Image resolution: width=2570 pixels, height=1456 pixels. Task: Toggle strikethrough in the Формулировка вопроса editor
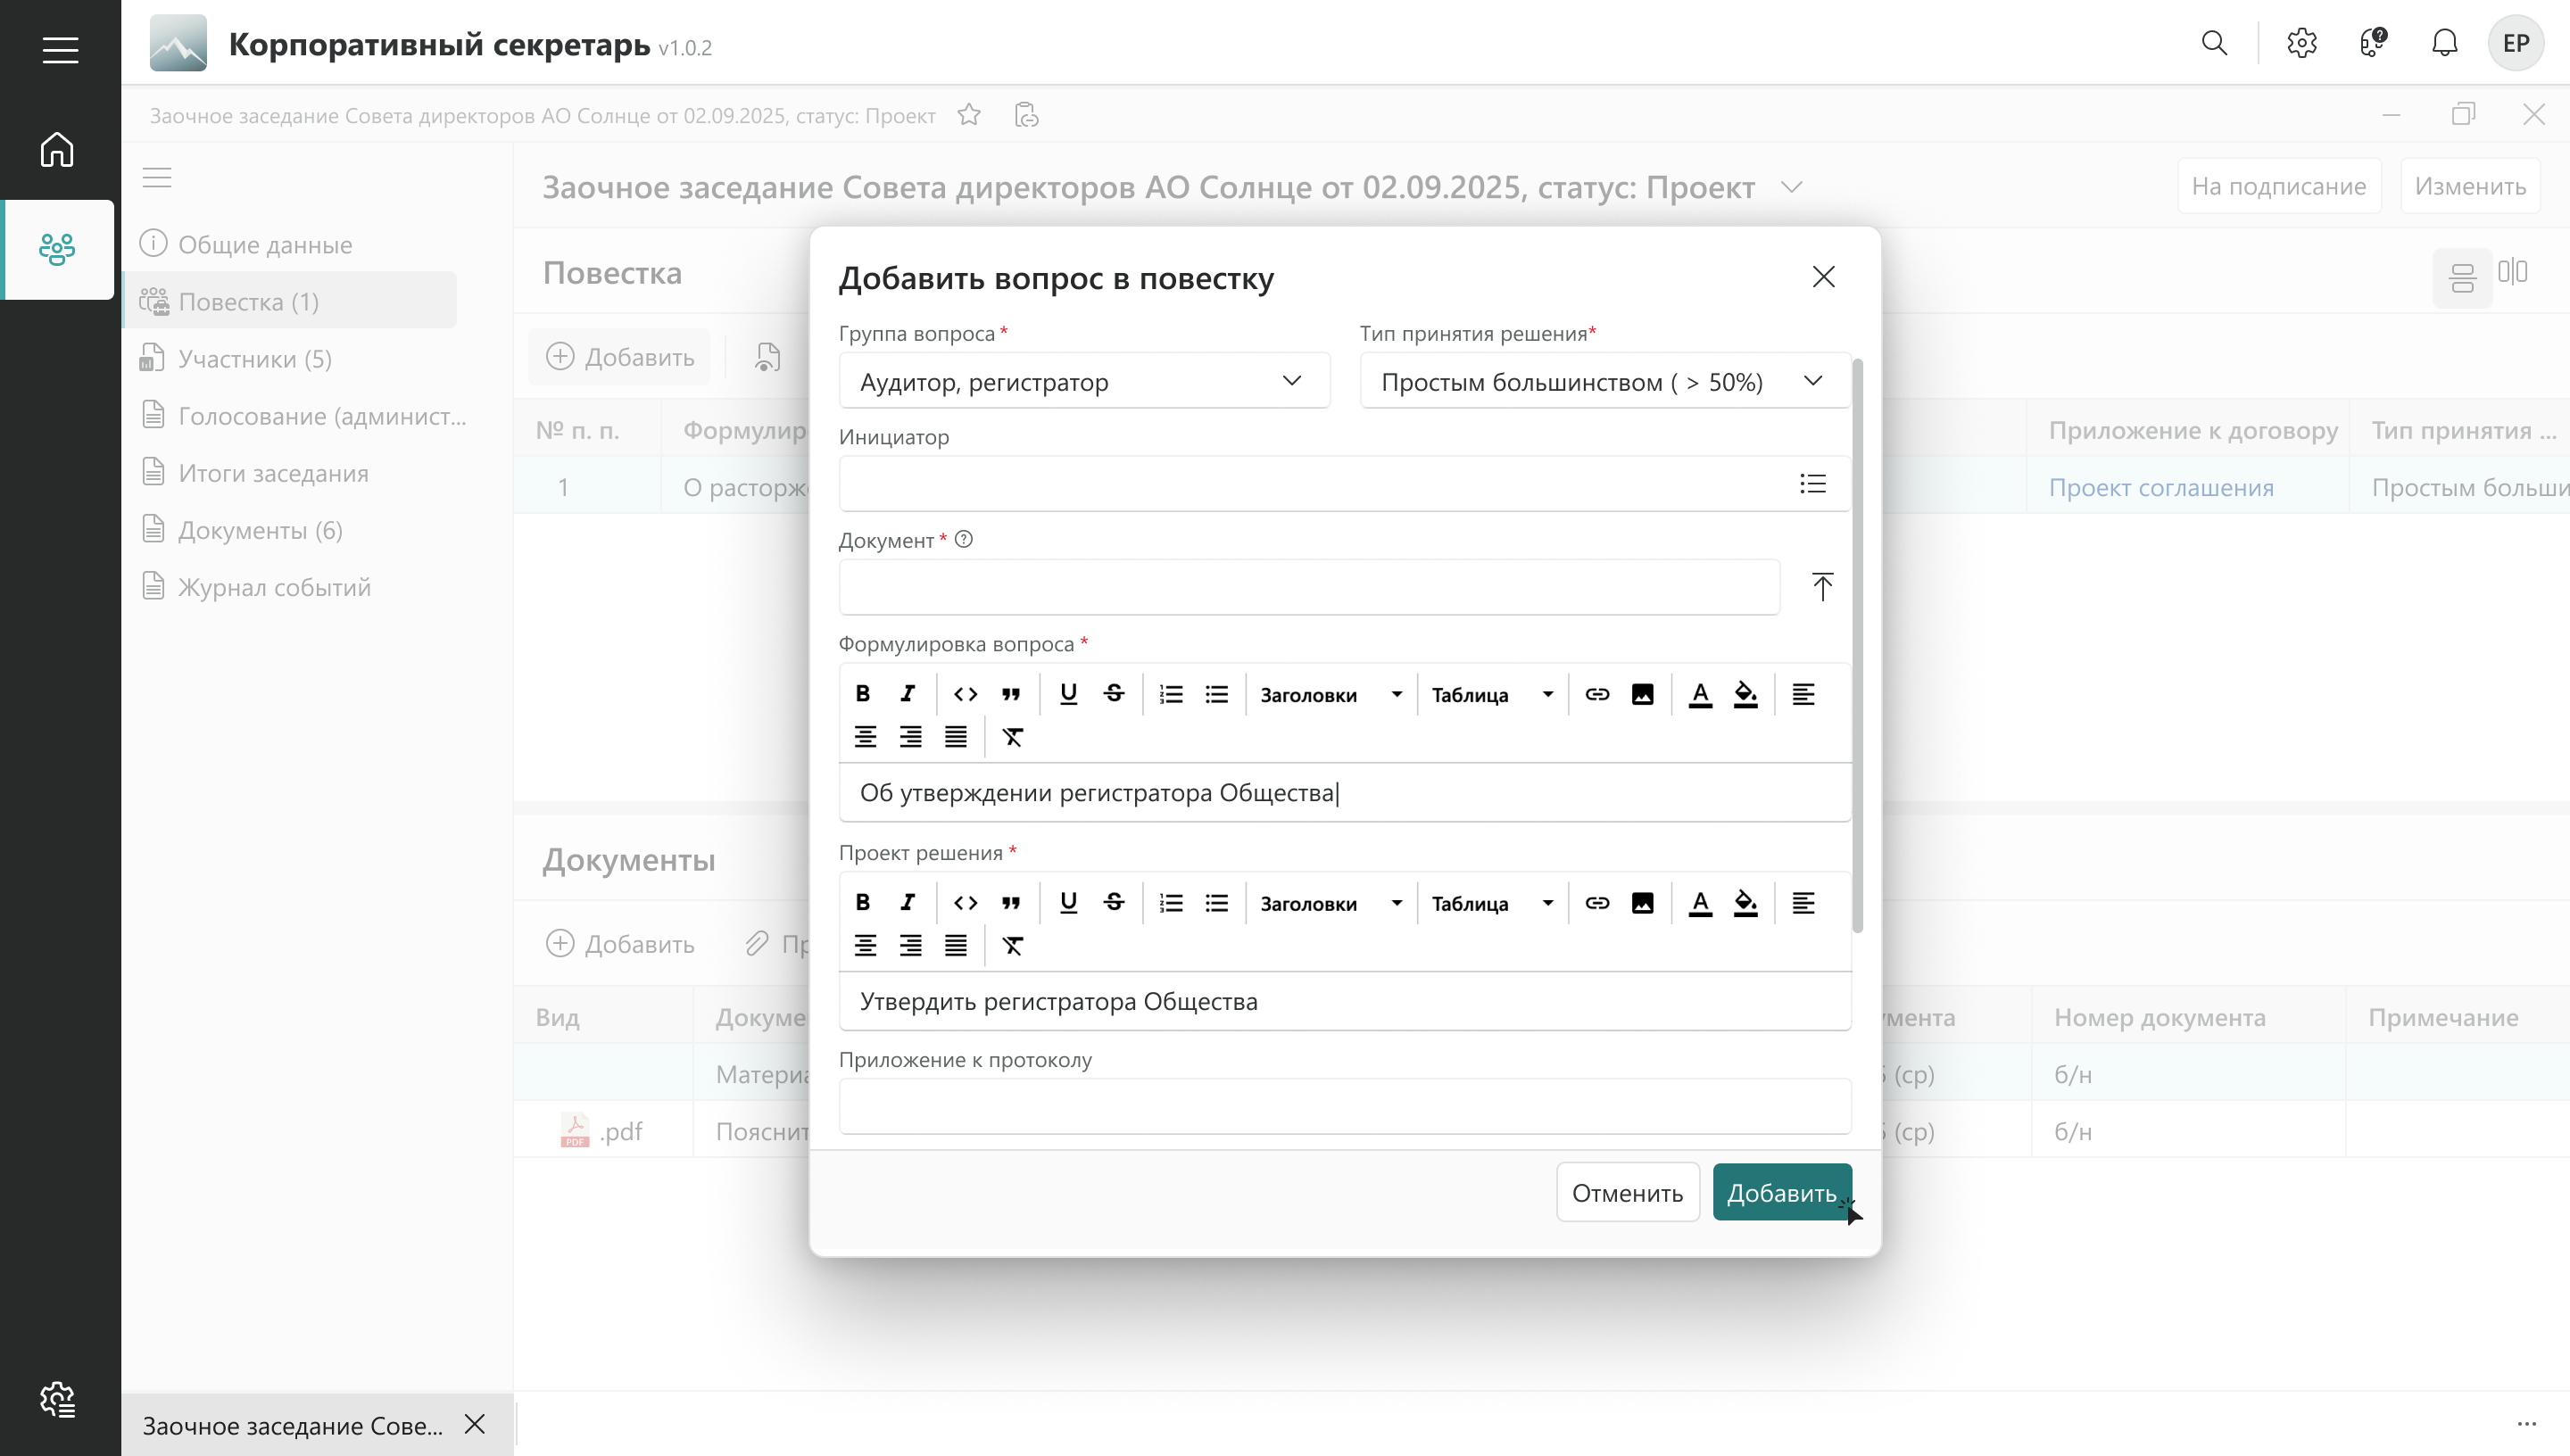[x=1114, y=694]
